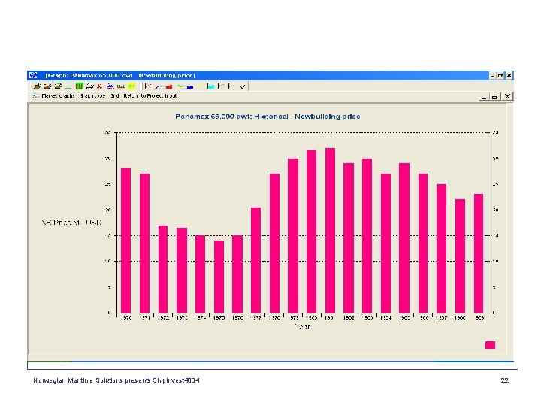Choose the cyan bar chart icon
Screen dimensions: 541x406
[x=210, y=86]
